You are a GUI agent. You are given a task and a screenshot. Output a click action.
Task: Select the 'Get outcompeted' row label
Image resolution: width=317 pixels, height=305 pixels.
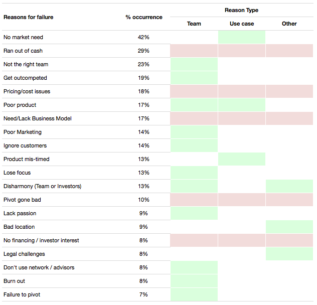pos(25,78)
